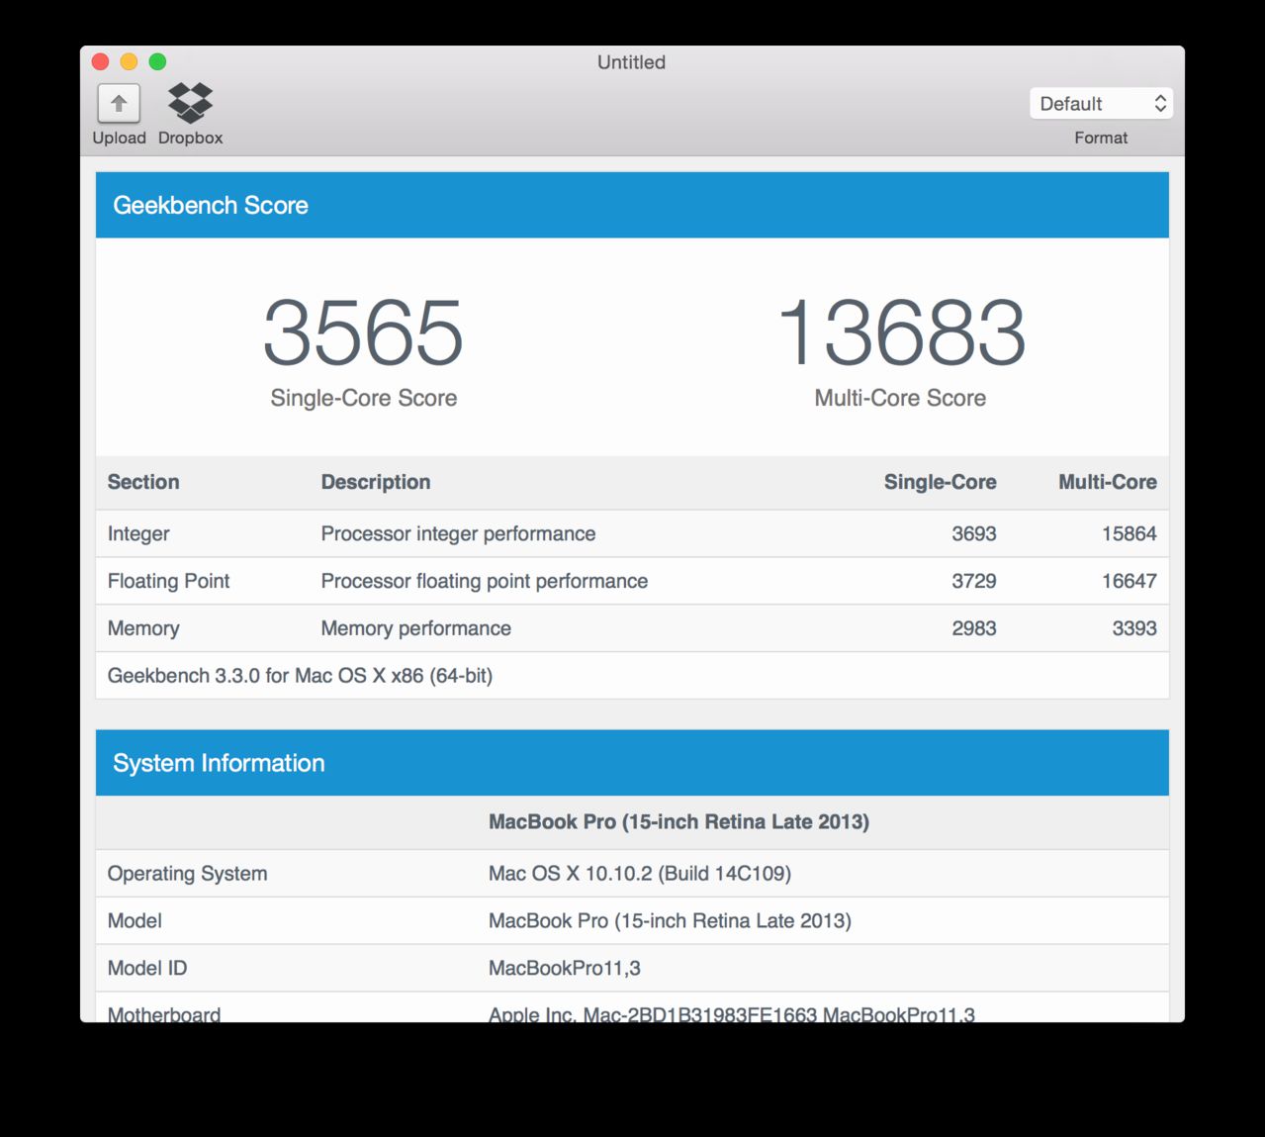The image size is (1265, 1137).
Task: Click the Model ID label
Action: (x=146, y=968)
